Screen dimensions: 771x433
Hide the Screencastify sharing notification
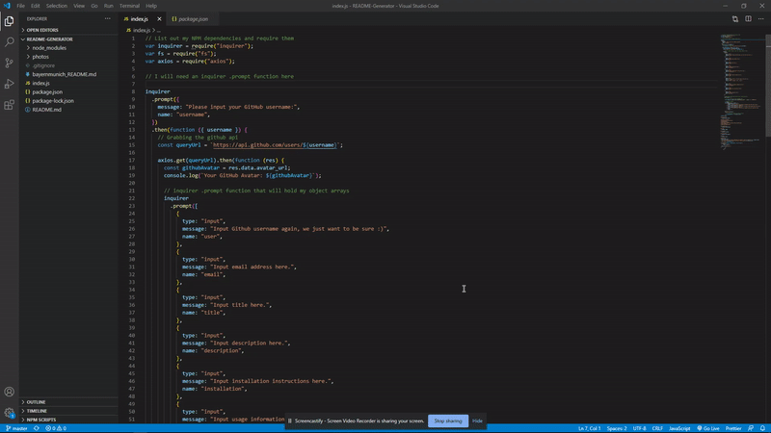point(477,420)
